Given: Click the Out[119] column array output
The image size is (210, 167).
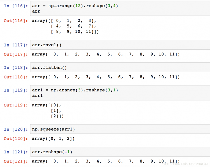Looking at the screenshot, I should [x=48, y=111].
